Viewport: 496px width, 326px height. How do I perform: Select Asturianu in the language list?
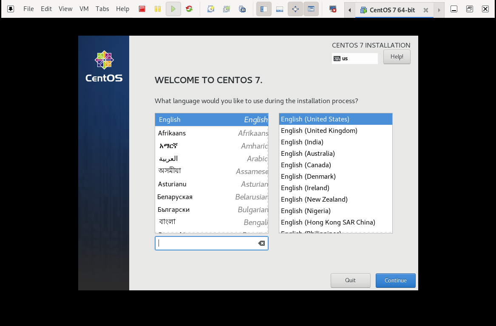pos(212,184)
